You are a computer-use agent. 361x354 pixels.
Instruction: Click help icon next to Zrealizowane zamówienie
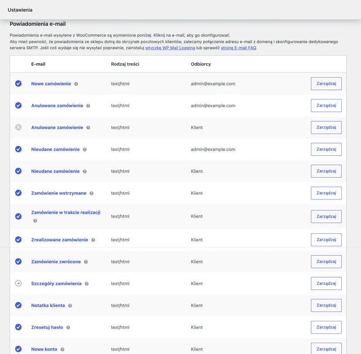93,240
